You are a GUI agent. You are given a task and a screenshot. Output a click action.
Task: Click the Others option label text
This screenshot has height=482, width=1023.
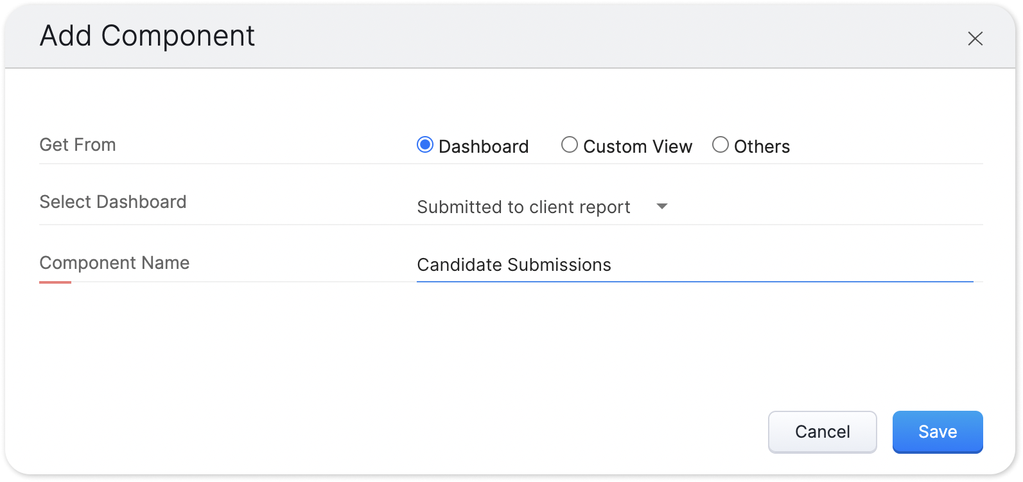[x=762, y=147]
